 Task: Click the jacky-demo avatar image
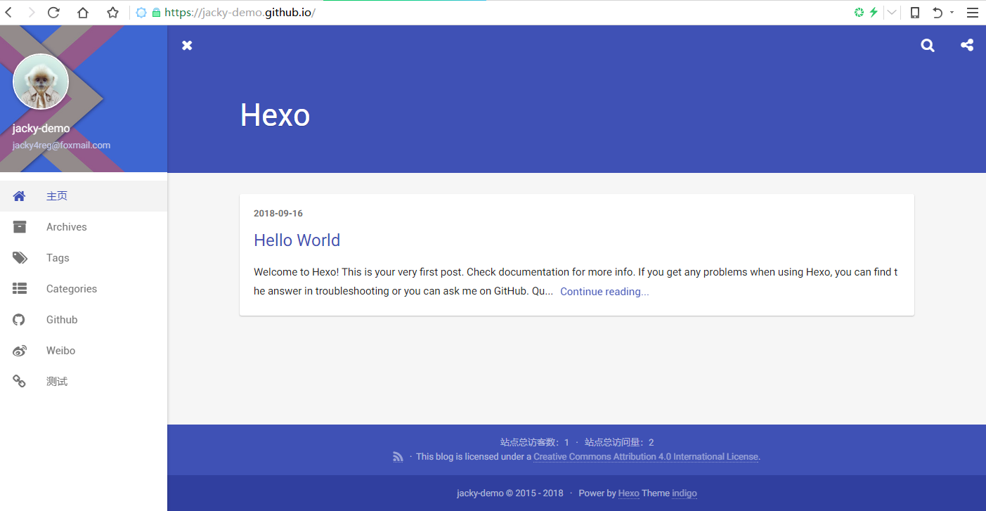tap(41, 82)
